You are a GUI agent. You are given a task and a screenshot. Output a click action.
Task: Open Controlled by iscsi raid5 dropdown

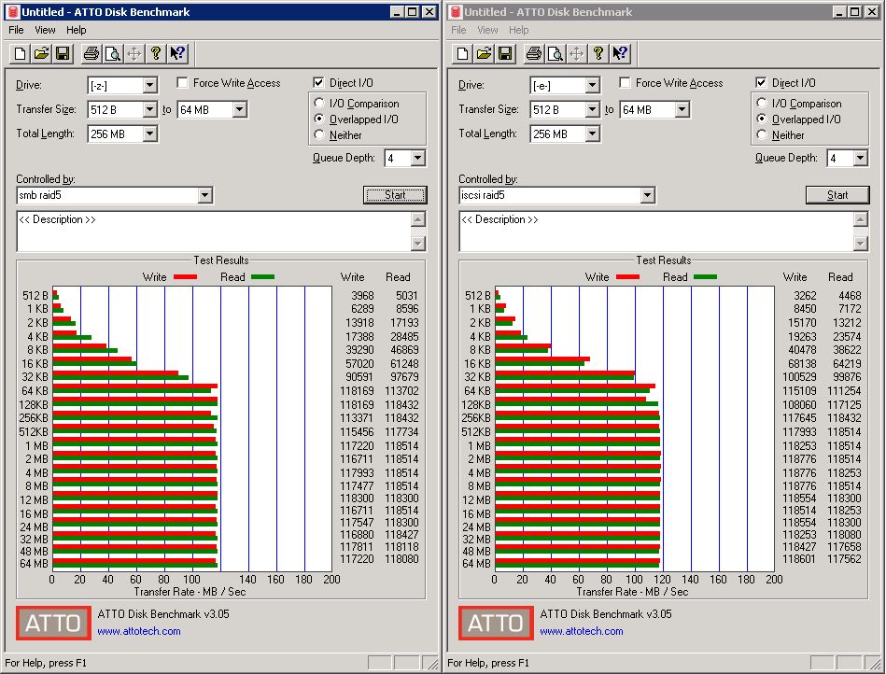click(648, 195)
